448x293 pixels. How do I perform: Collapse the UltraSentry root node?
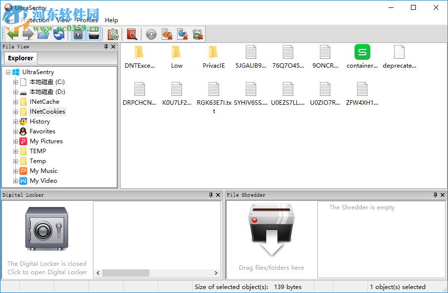pyautogui.click(x=8, y=72)
